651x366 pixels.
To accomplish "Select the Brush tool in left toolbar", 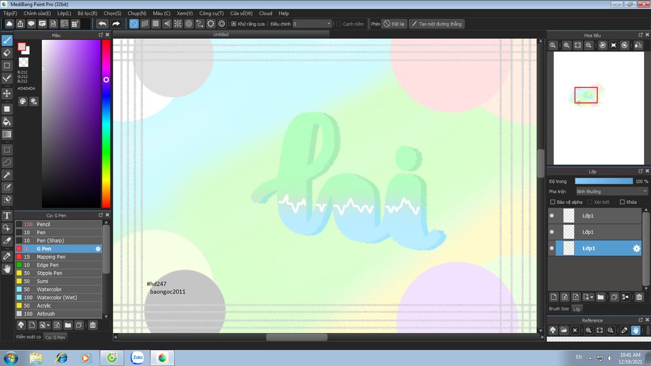I will (x=7, y=40).
